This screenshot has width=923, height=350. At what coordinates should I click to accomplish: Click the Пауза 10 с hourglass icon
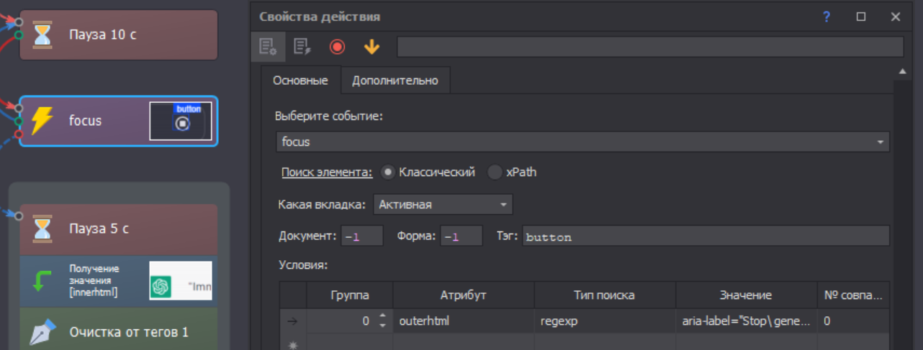(x=42, y=34)
